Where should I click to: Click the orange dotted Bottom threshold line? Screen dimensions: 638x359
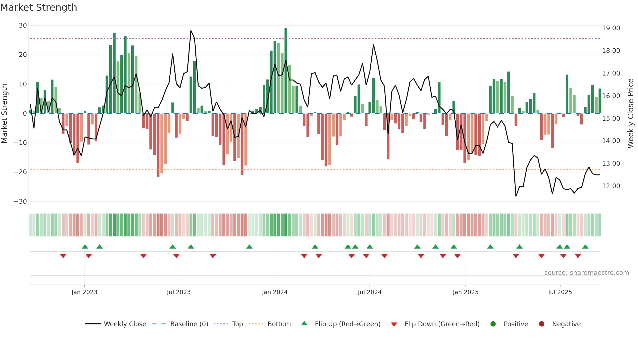coord(315,170)
